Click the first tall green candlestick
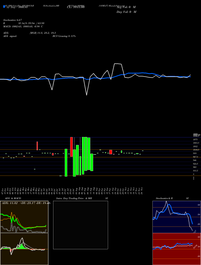 coord(66,163)
